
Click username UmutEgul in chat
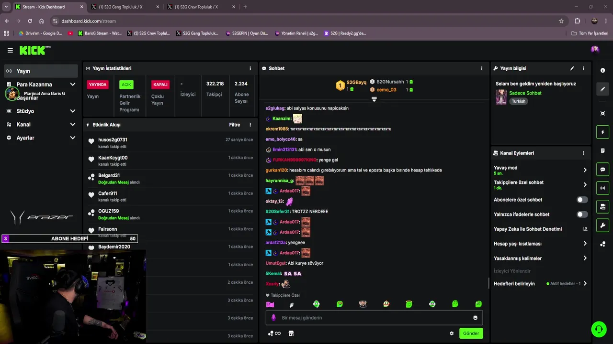275,263
